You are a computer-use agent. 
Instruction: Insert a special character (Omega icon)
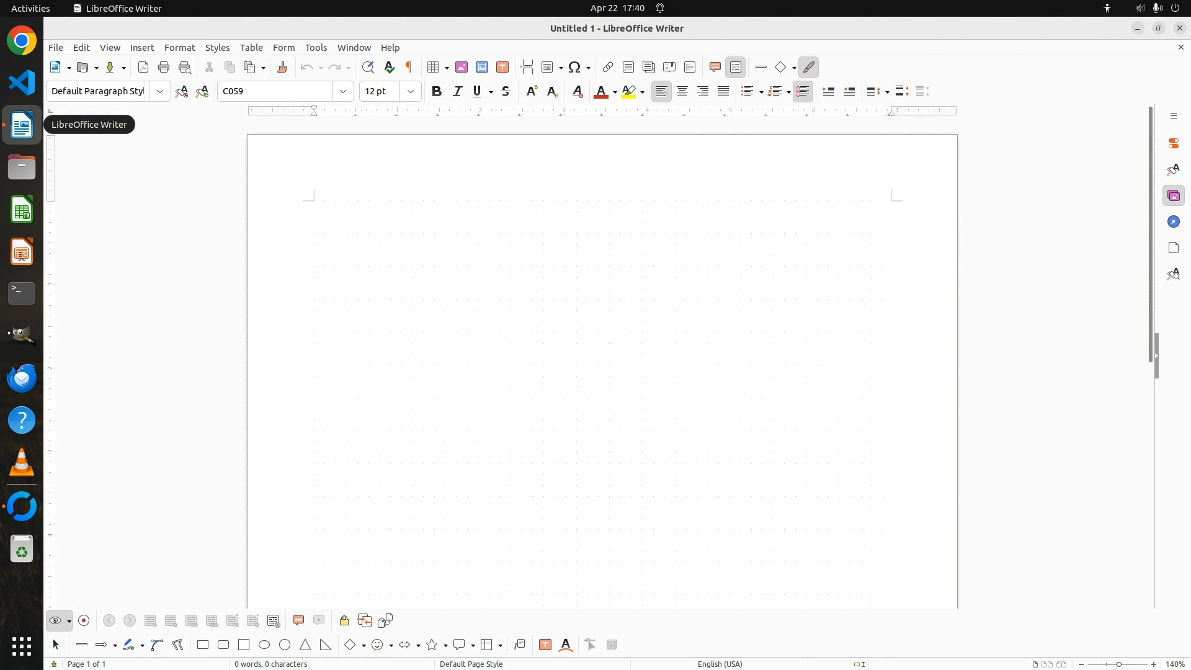(x=574, y=67)
